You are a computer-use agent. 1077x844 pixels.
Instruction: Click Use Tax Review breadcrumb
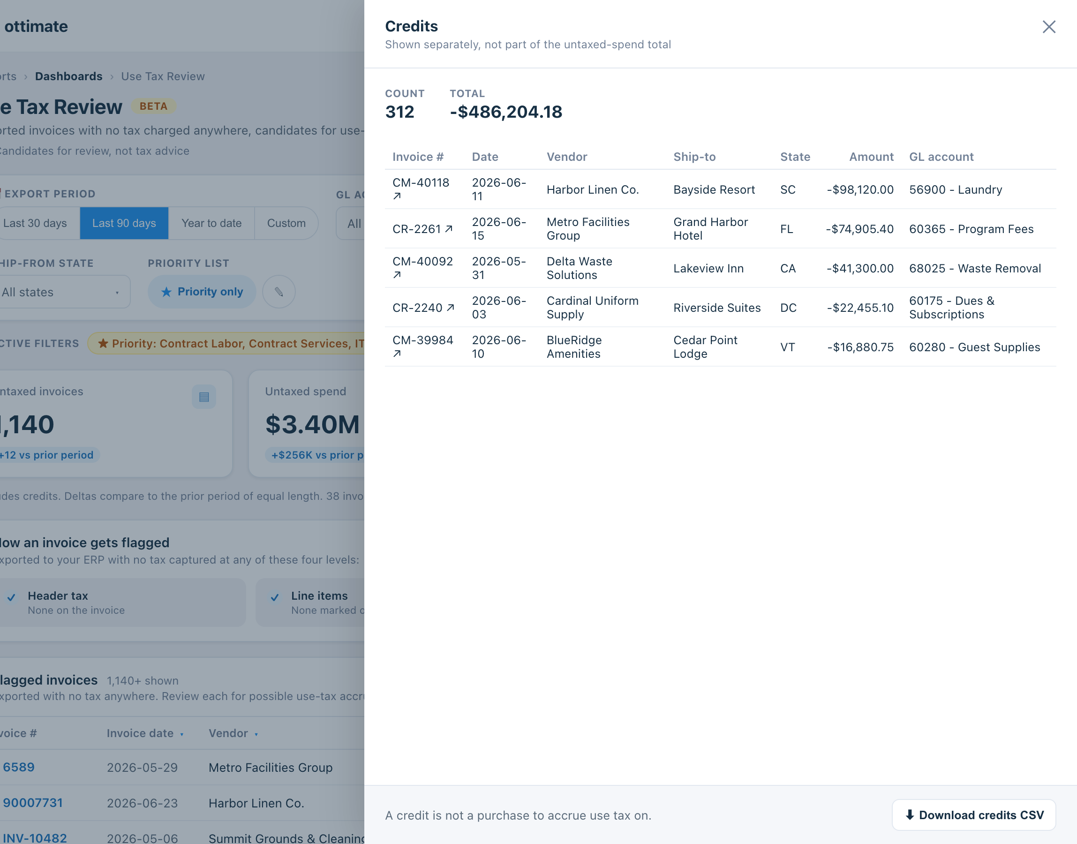(x=163, y=76)
